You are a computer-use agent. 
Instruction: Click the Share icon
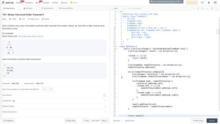[43, 19]
